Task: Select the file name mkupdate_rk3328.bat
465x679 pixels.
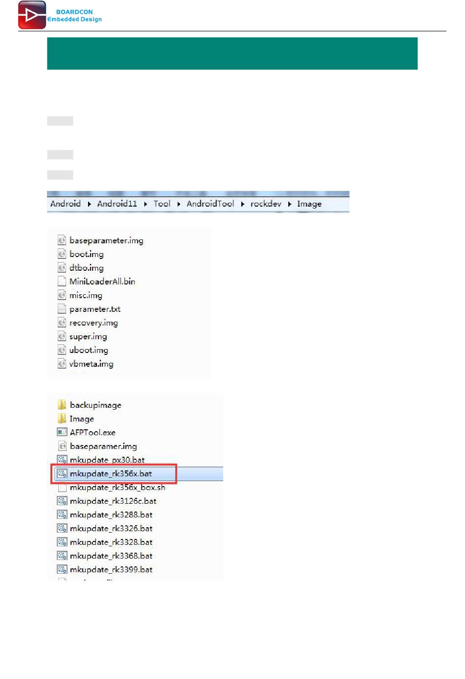Action: [x=111, y=542]
